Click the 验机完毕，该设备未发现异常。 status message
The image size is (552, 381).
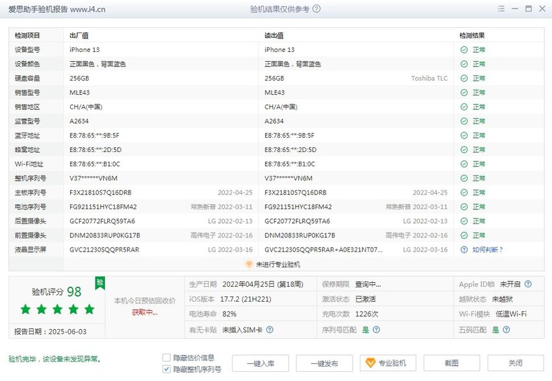[x=55, y=359]
